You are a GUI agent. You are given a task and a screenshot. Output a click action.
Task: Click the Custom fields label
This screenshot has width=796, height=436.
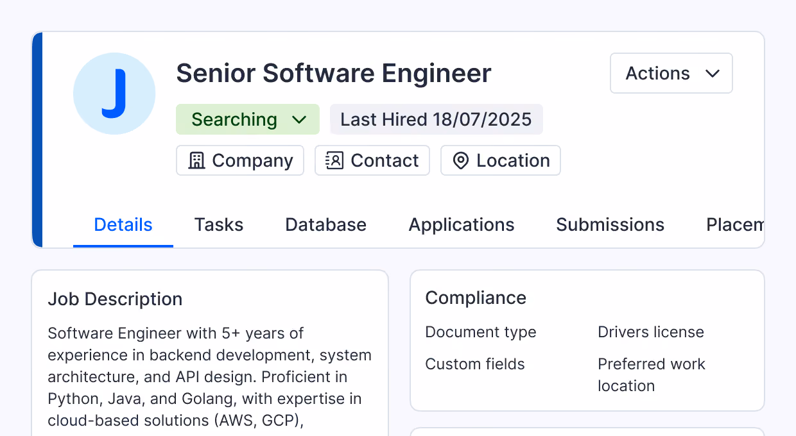475,364
